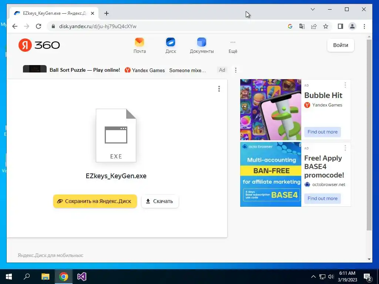
Task: Open Bubble Hit ad options menu
Action: tap(345, 85)
